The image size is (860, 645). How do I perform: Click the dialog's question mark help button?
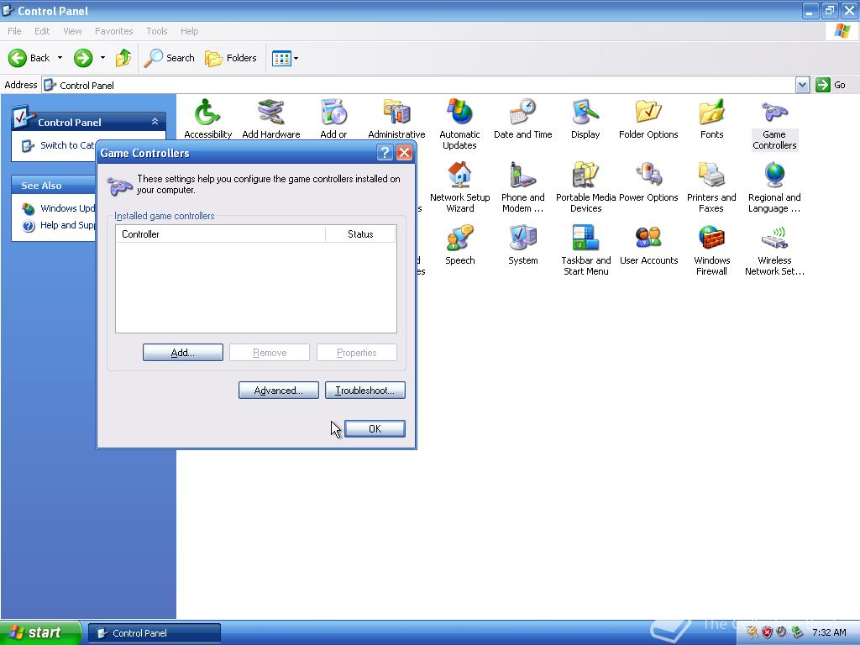click(x=385, y=153)
